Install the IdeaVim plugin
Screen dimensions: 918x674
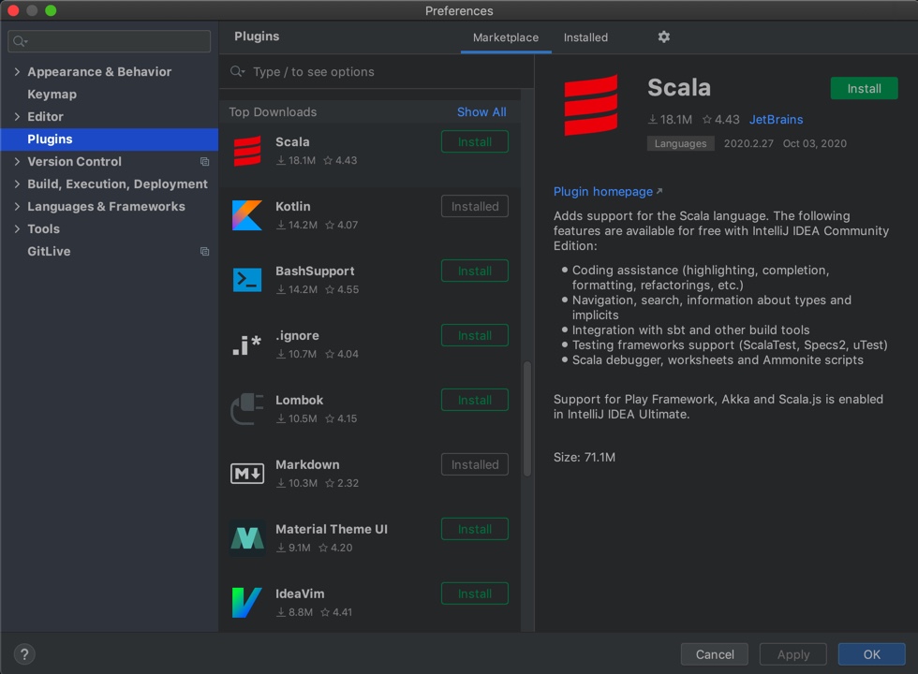(x=474, y=593)
